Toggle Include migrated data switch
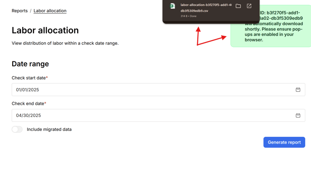The width and height of the screenshot is (311, 172). tap(17, 130)
